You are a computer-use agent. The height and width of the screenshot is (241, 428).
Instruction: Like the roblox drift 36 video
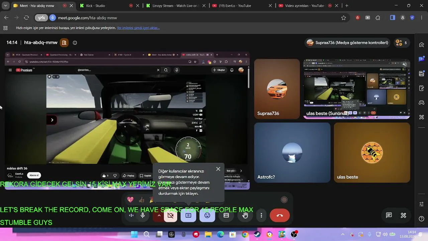(105, 176)
